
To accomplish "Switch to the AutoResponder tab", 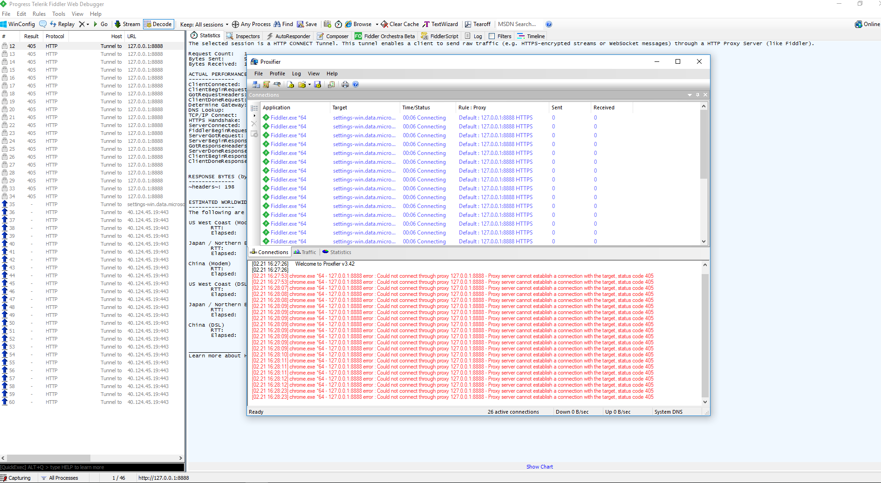I will (x=288, y=36).
